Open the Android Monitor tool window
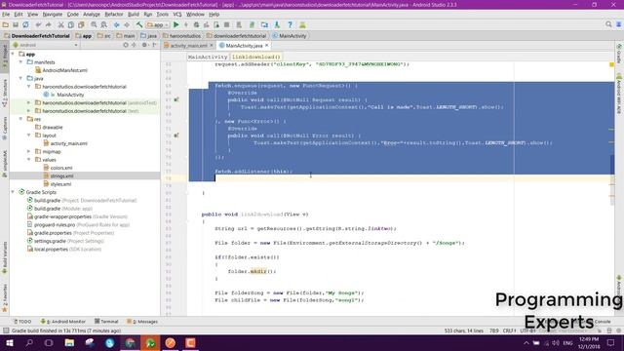The image size is (624, 351). pos(62,322)
